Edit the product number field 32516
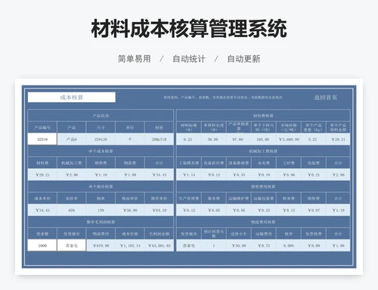Viewport: 378px width, 290px height. (42, 139)
